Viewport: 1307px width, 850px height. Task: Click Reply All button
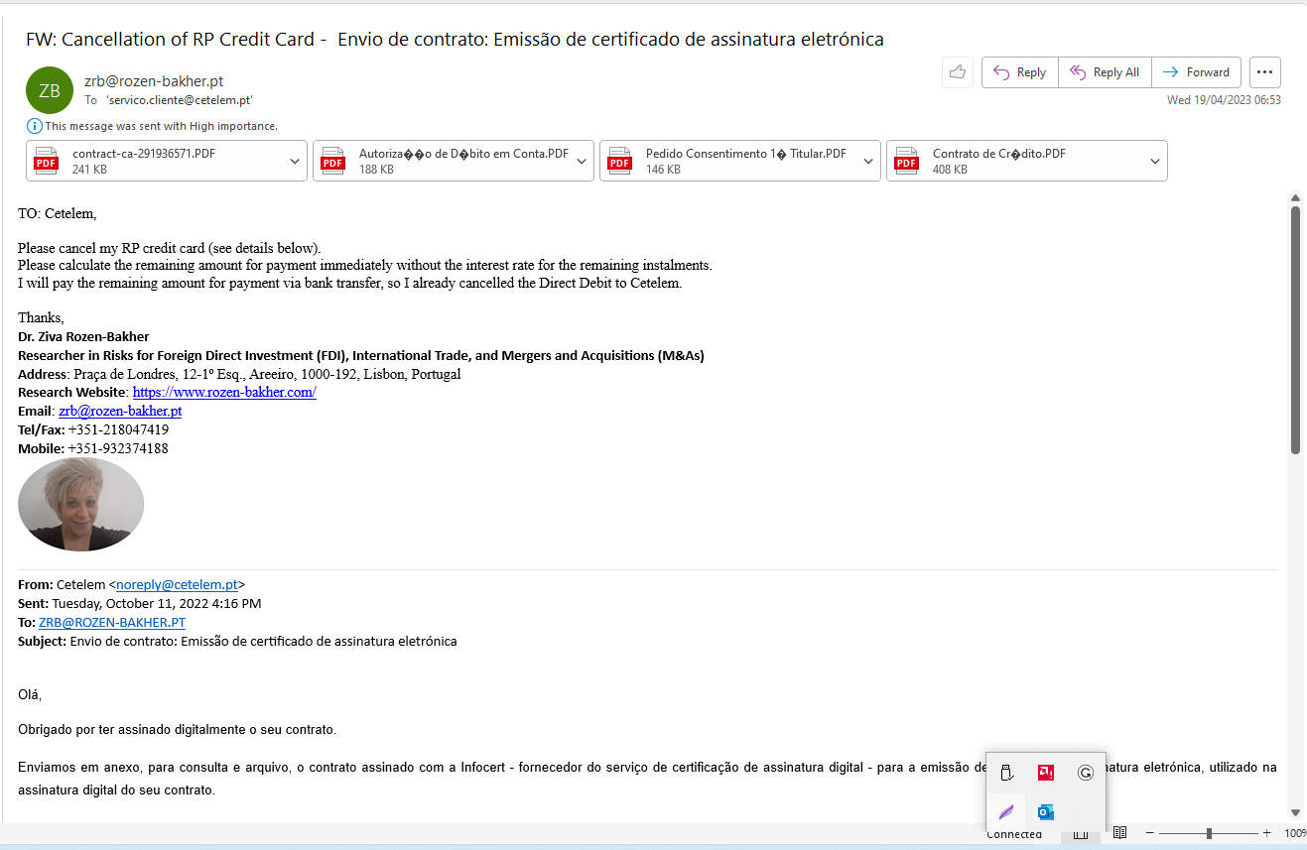pos(1106,72)
